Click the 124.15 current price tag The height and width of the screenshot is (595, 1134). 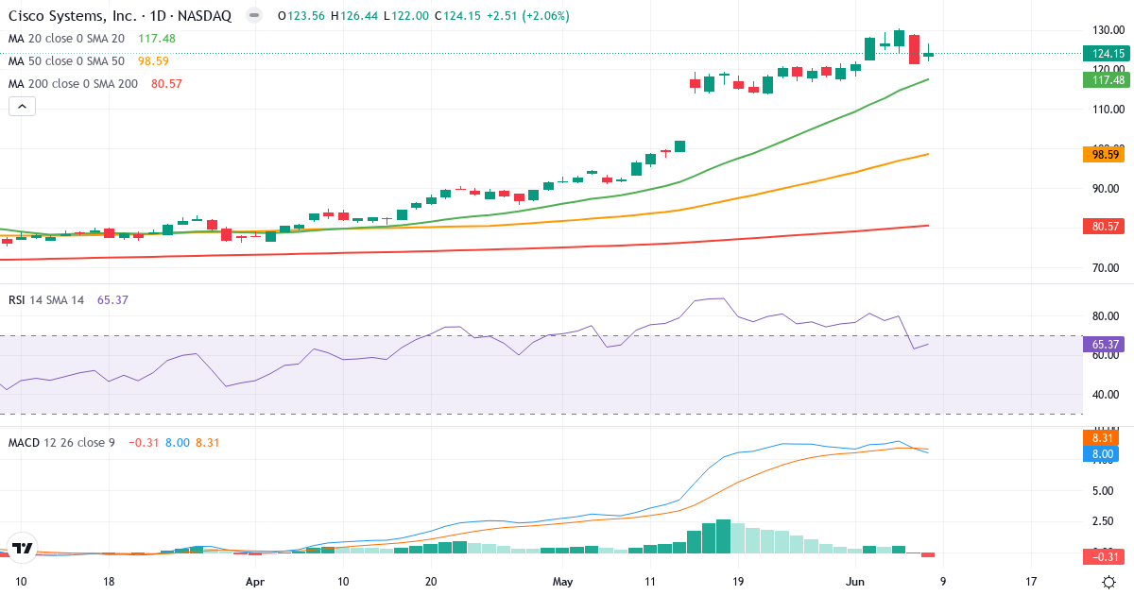[x=1106, y=54]
